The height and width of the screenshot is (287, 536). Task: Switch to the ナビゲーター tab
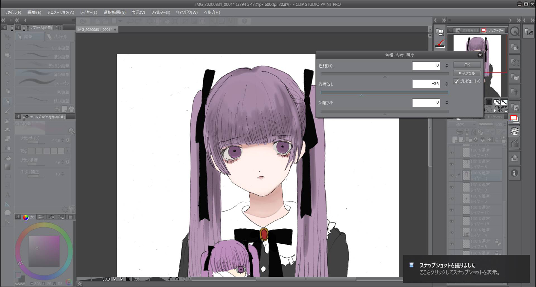(492, 30)
